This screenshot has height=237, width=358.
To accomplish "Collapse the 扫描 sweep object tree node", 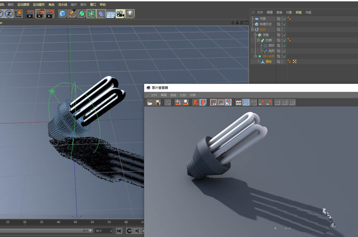I will [257, 40].
